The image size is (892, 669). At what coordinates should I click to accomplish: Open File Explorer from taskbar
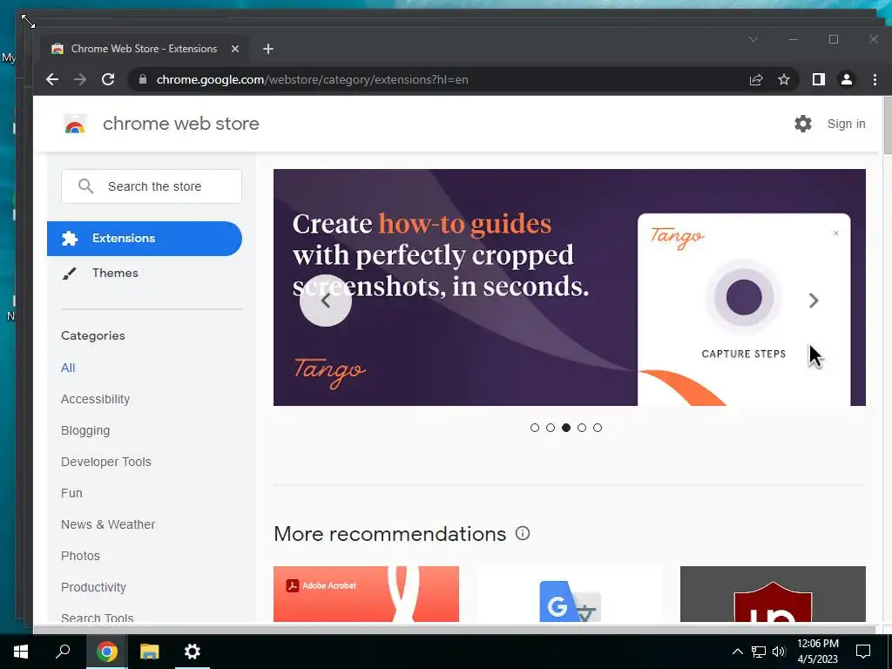click(x=150, y=652)
